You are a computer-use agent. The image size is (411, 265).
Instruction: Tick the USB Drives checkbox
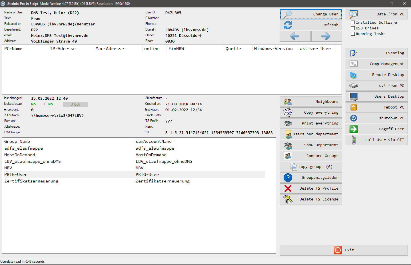click(x=353, y=28)
